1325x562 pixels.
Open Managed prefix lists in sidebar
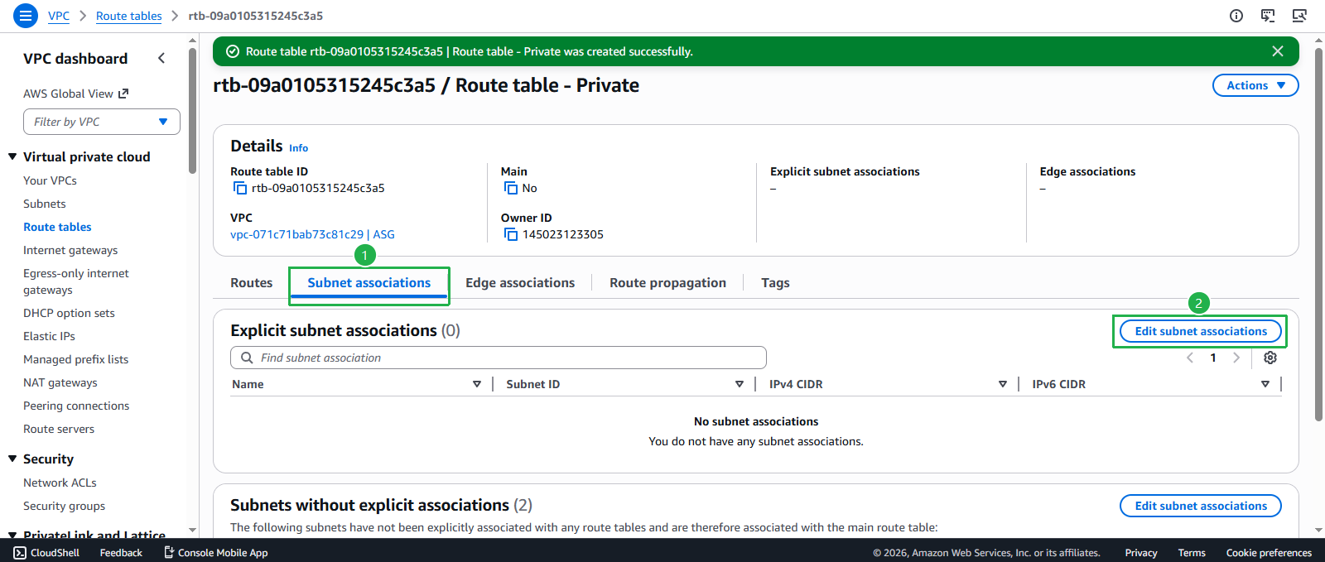coord(75,359)
